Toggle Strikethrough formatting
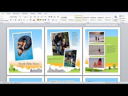The image size is (128, 96). click(x=19, y=20)
